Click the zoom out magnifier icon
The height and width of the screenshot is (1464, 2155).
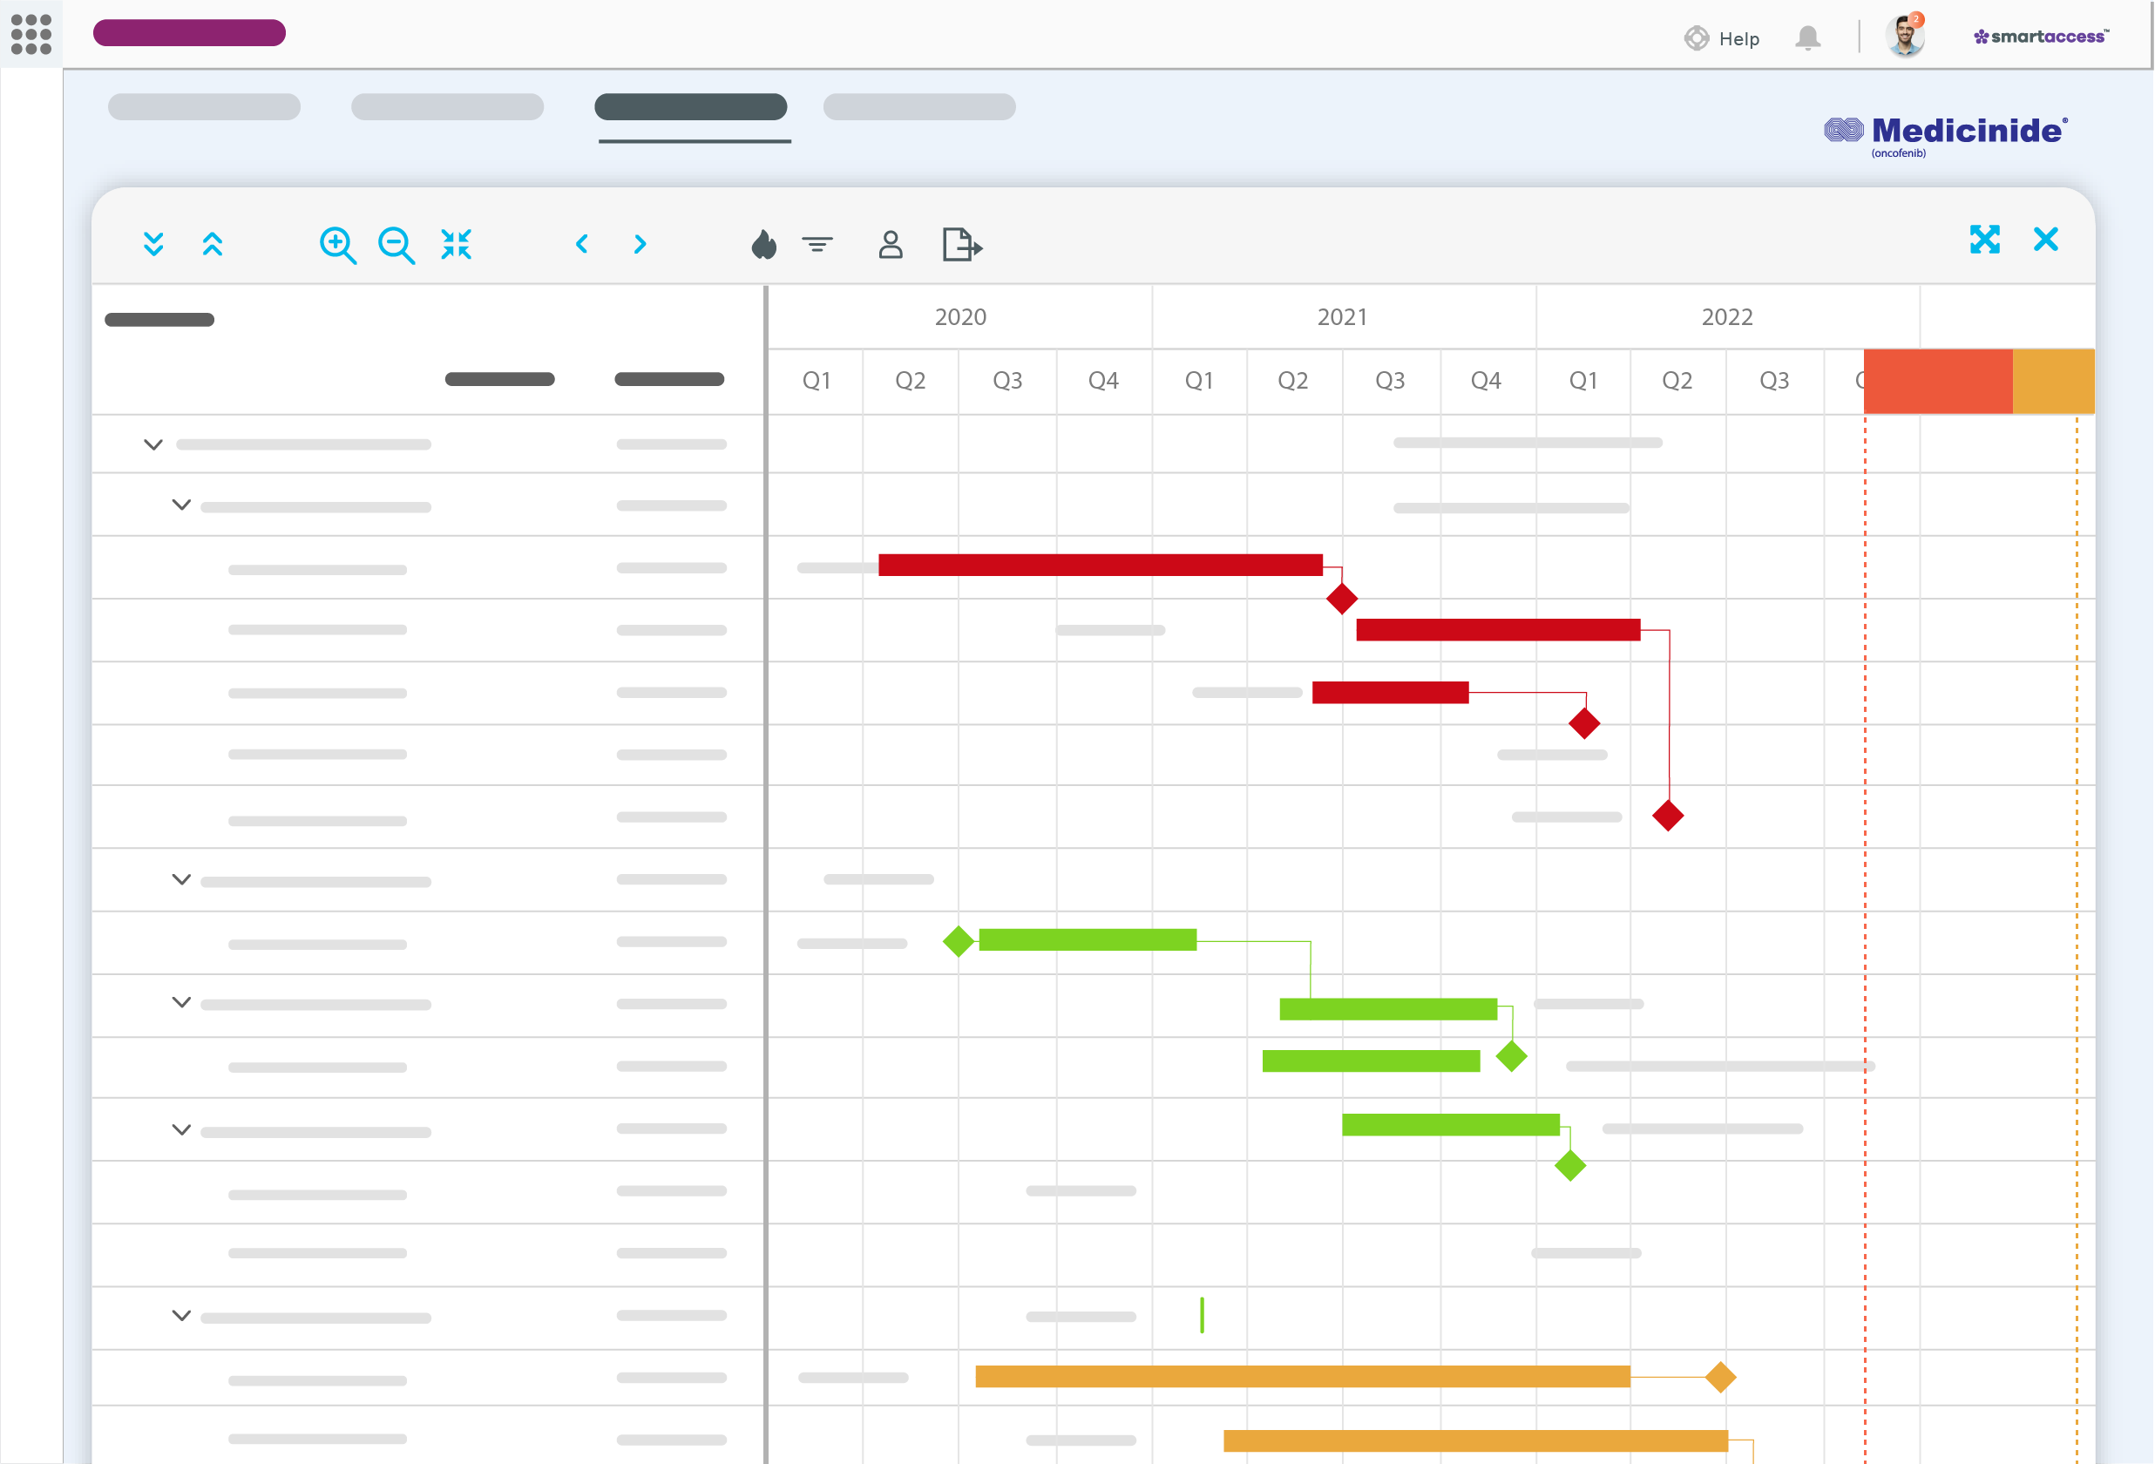(397, 243)
